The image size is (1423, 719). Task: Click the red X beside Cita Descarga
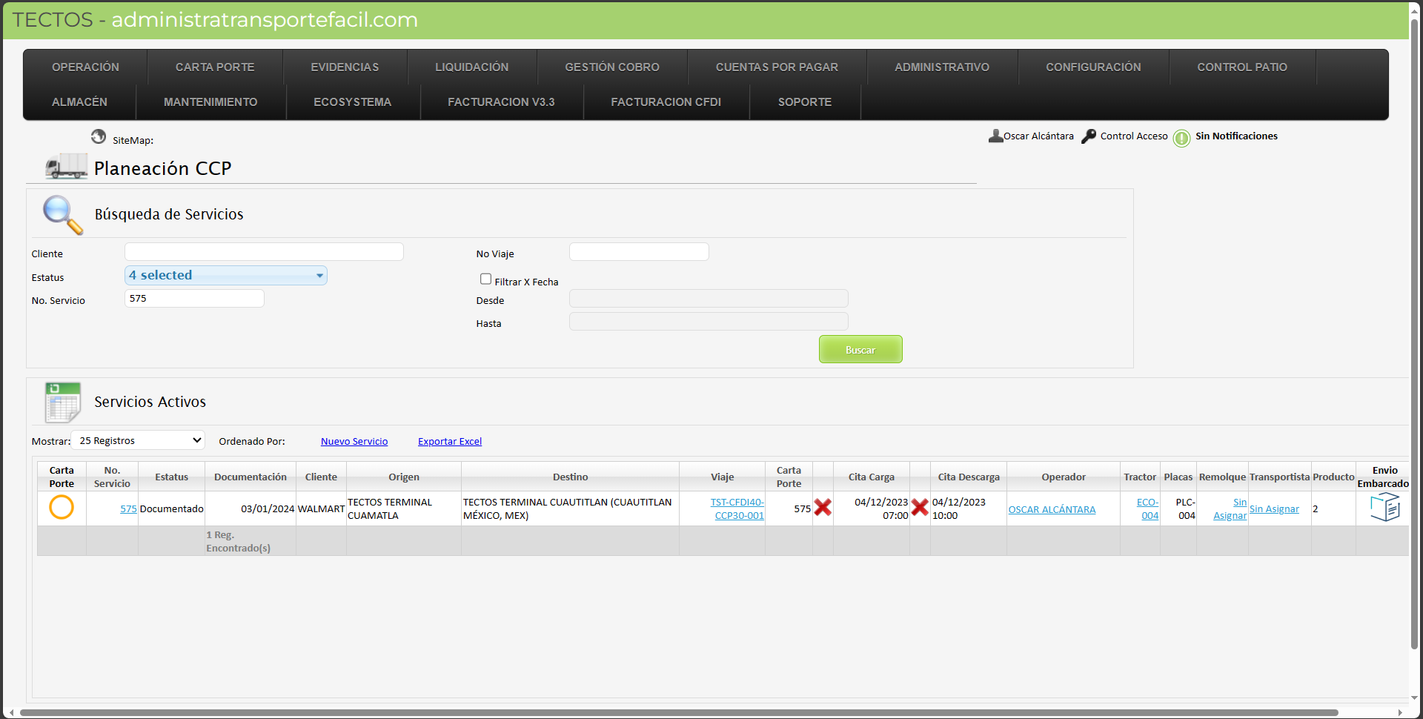(x=920, y=508)
